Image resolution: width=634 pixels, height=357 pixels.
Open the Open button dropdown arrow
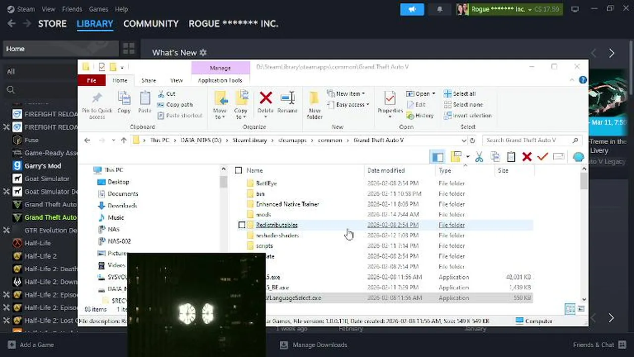pos(434,94)
